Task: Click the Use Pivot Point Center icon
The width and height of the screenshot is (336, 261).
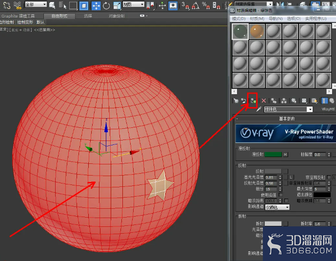Action: 151,5
